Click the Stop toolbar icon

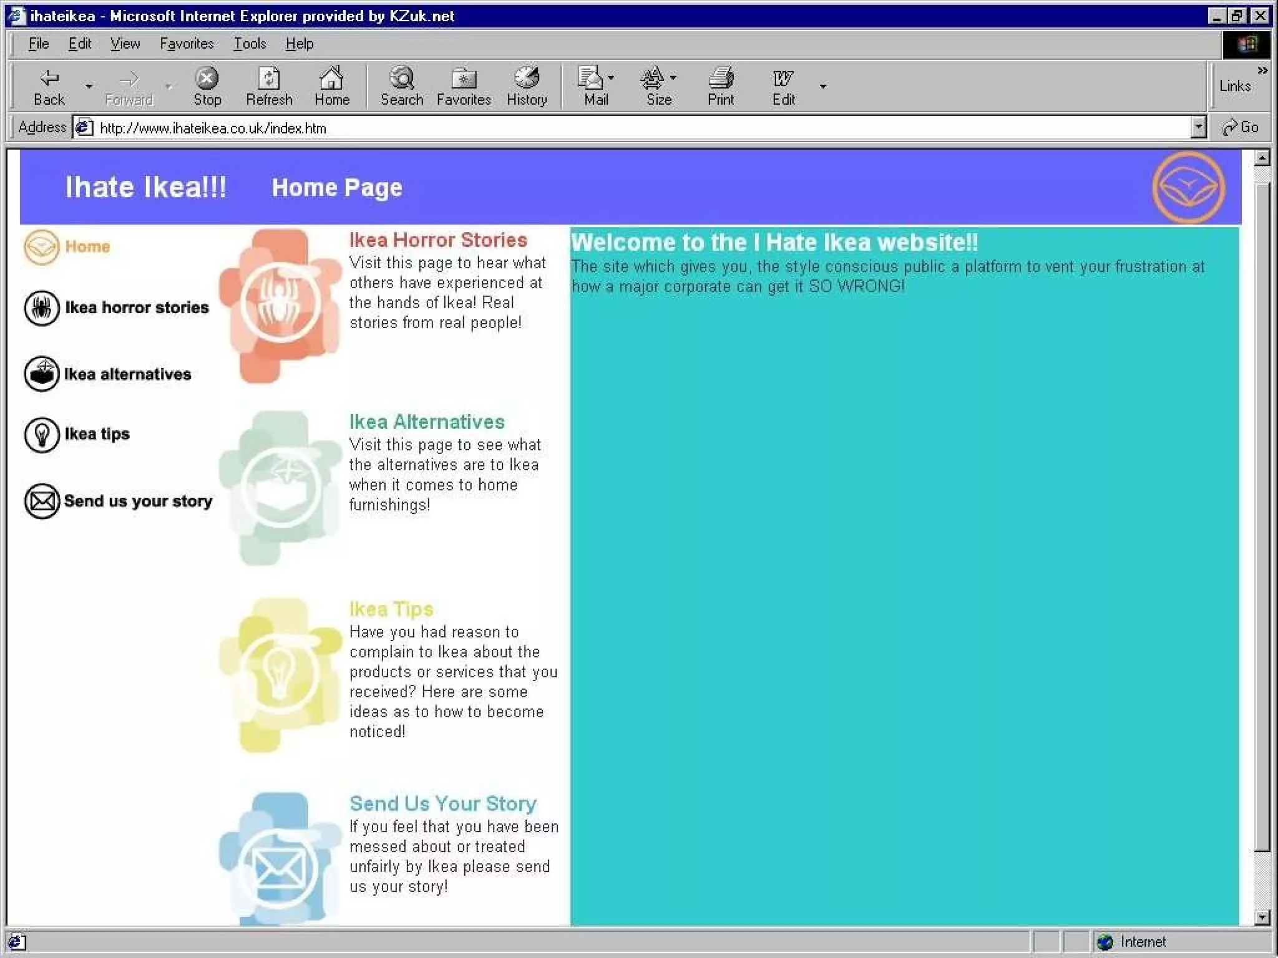pyautogui.click(x=207, y=79)
